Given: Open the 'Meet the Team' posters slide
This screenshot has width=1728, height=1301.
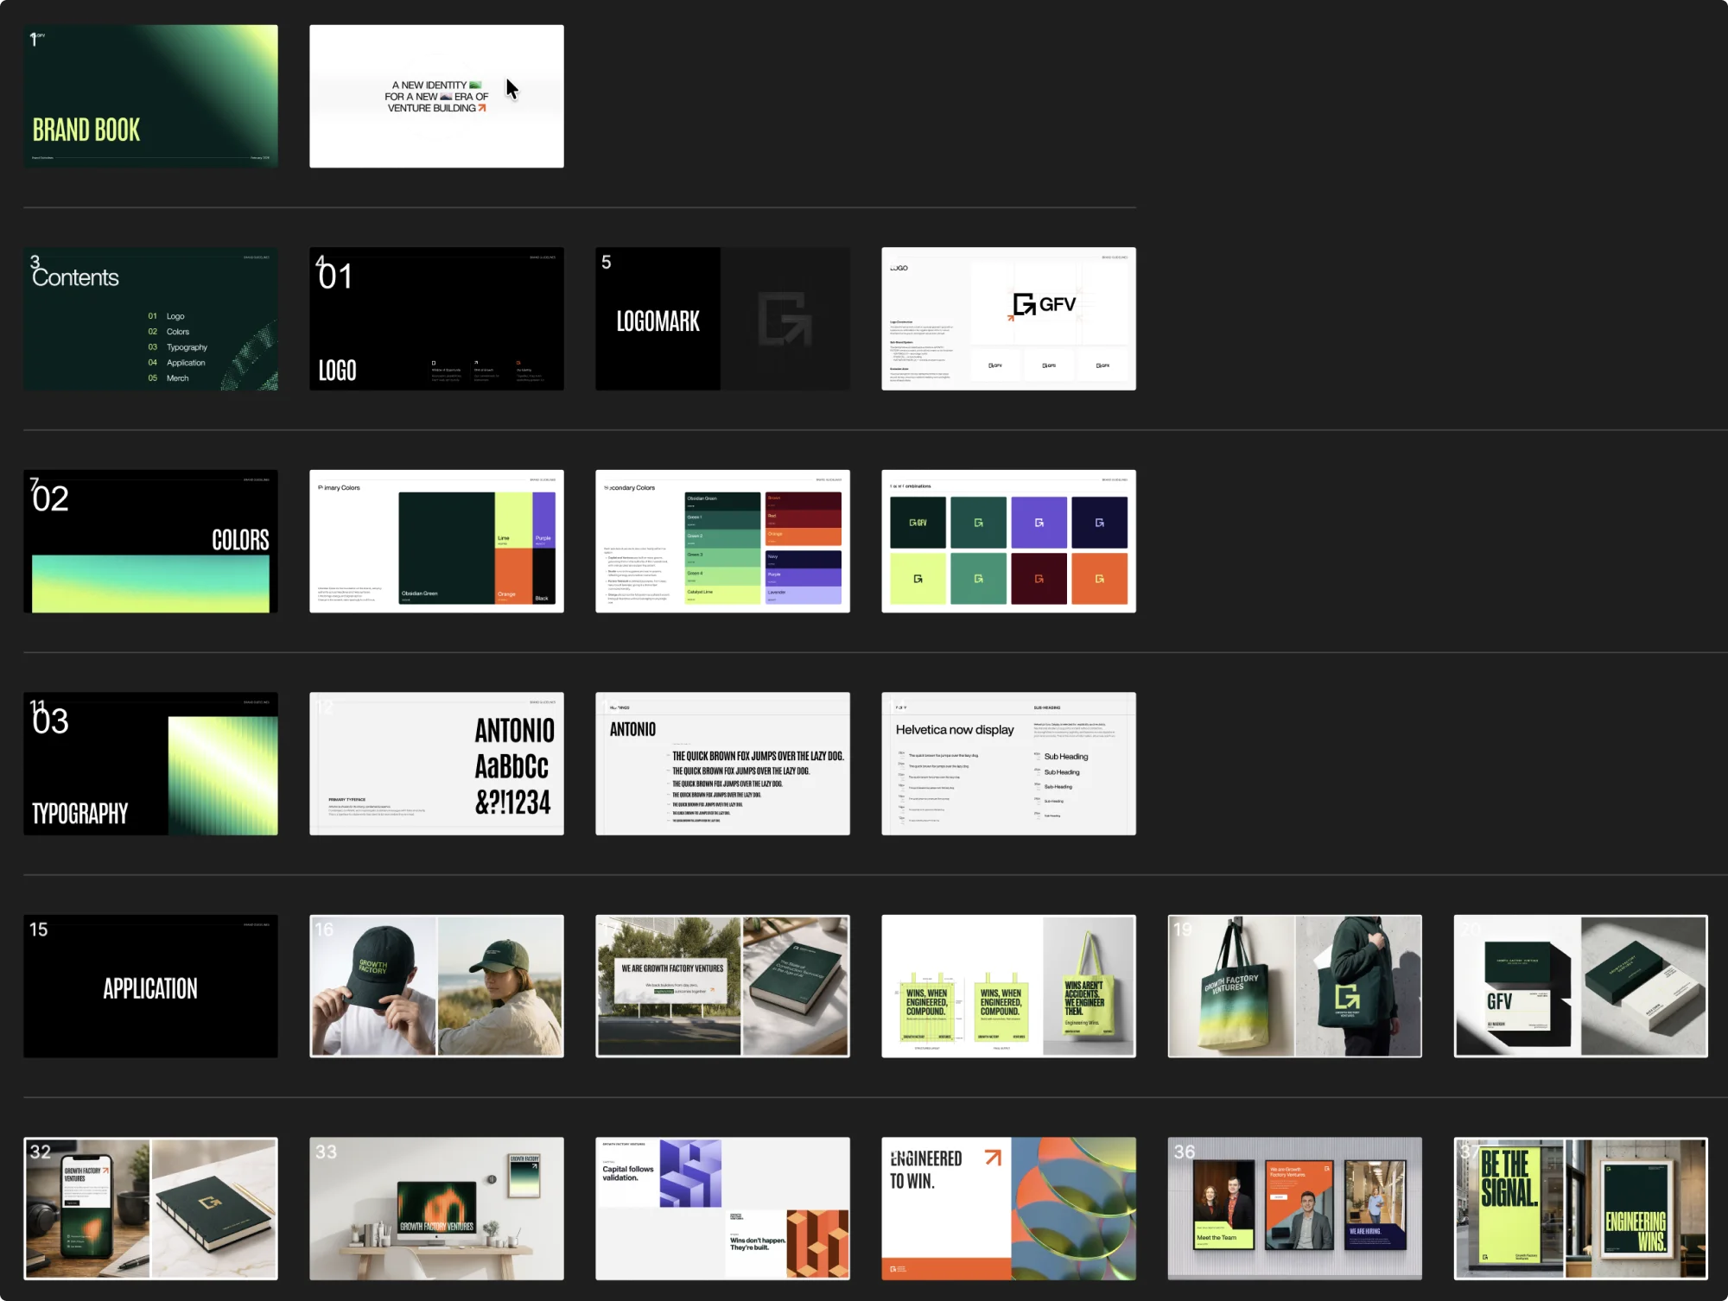Looking at the screenshot, I should [x=1294, y=1209].
